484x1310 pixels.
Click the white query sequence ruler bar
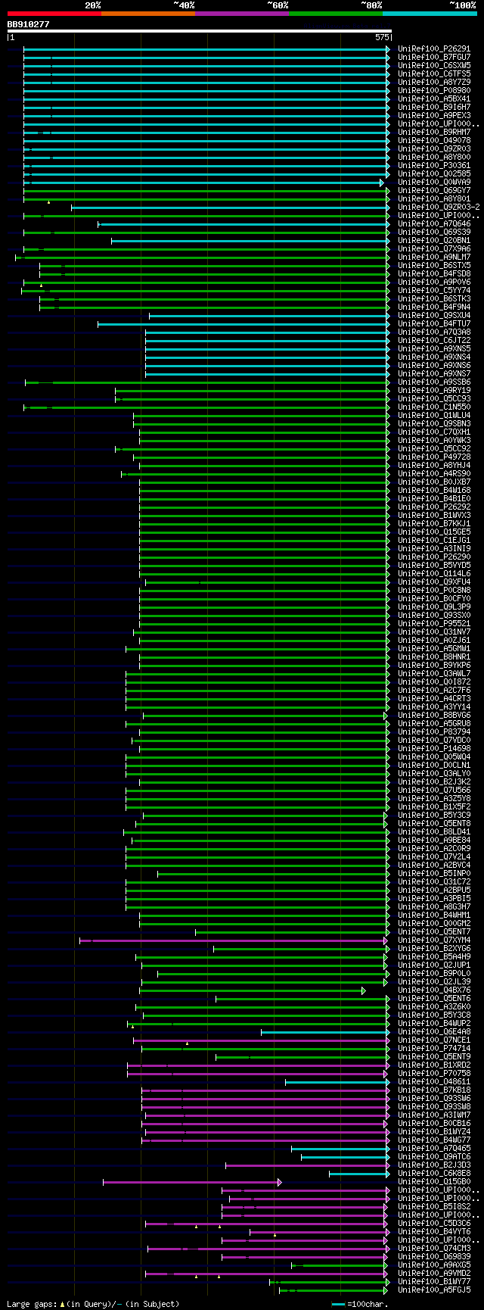point(200,31)
